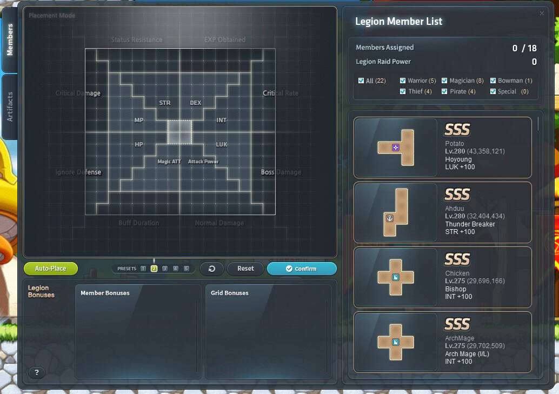Select Chicken's Bishop cross-shaped piece
Viewport: 559px width, 394px height.
click(396, 277)
